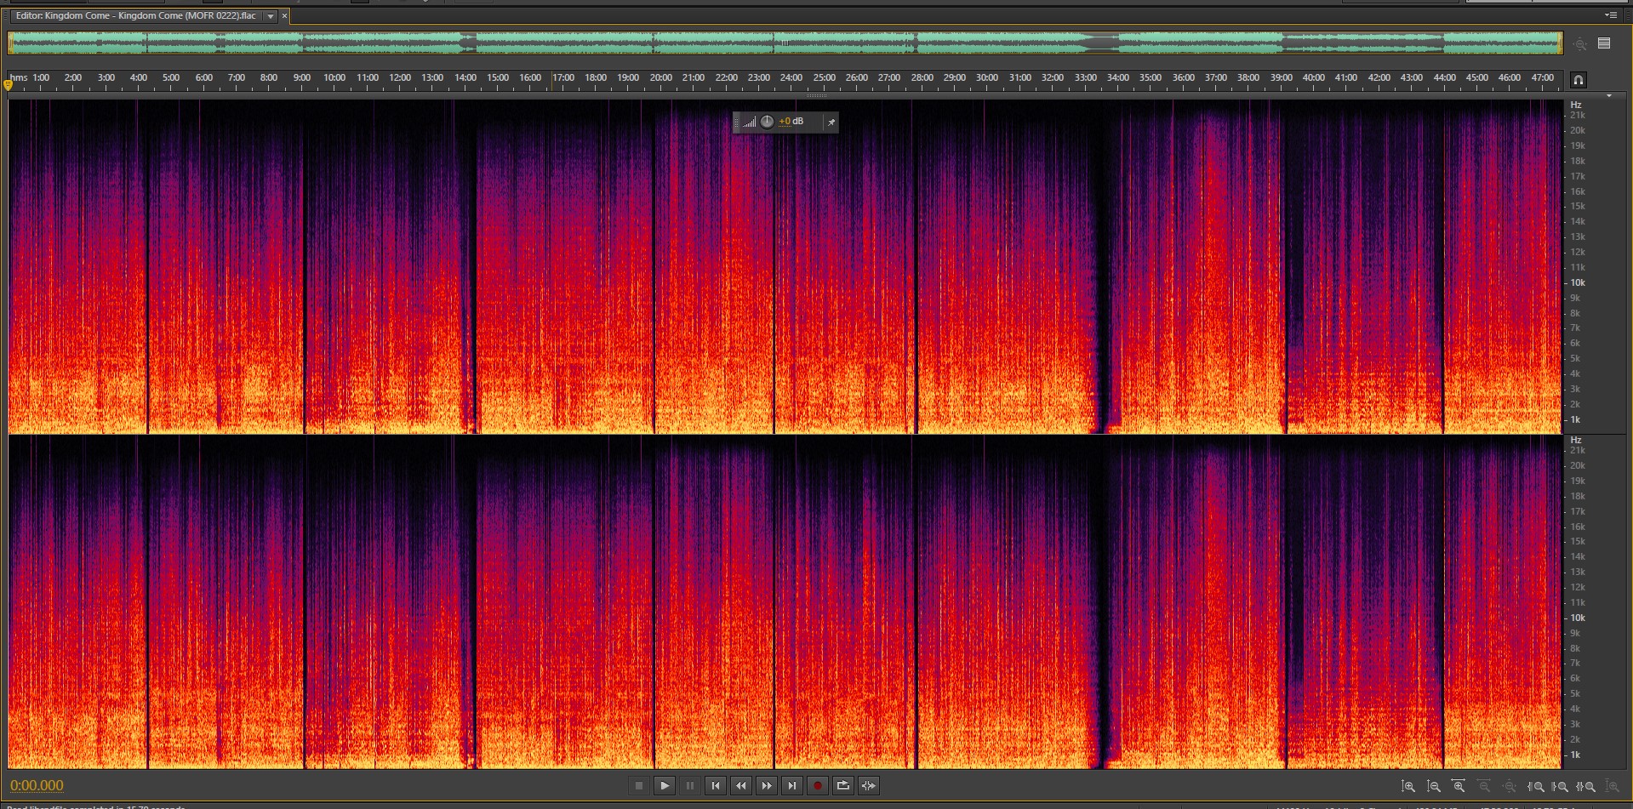Click Zoom In (Amplitude) icon
Screen dimensions: 1633x809
pos(1408,787)
